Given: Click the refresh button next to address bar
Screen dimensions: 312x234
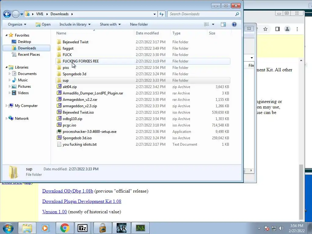Looking at the screenshot, I should [x=161, y=14].
